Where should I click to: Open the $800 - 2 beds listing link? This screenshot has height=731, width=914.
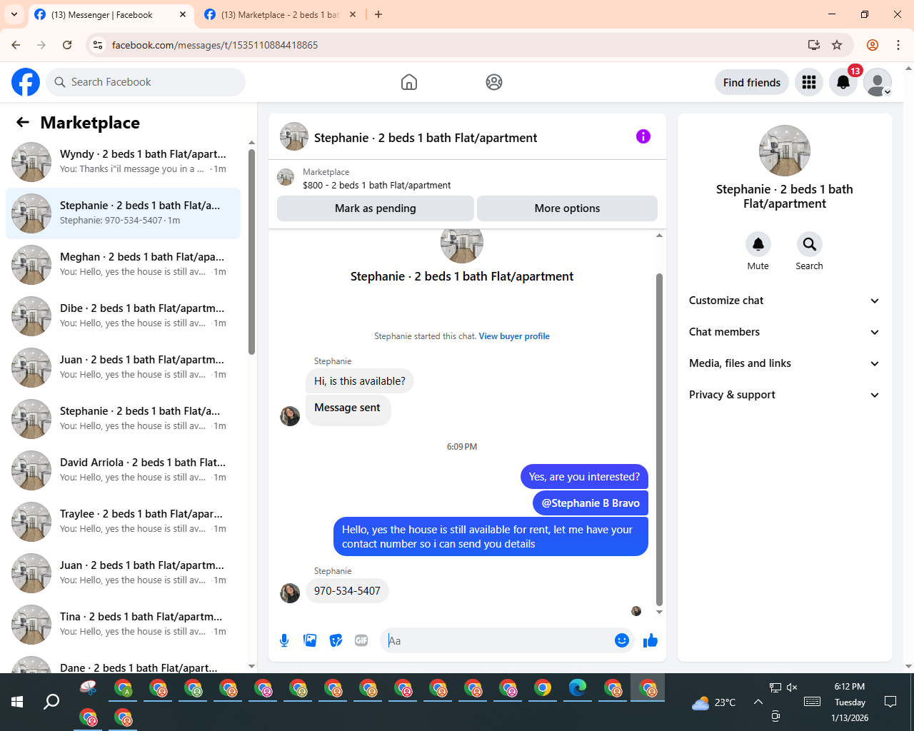coord(376,185)
